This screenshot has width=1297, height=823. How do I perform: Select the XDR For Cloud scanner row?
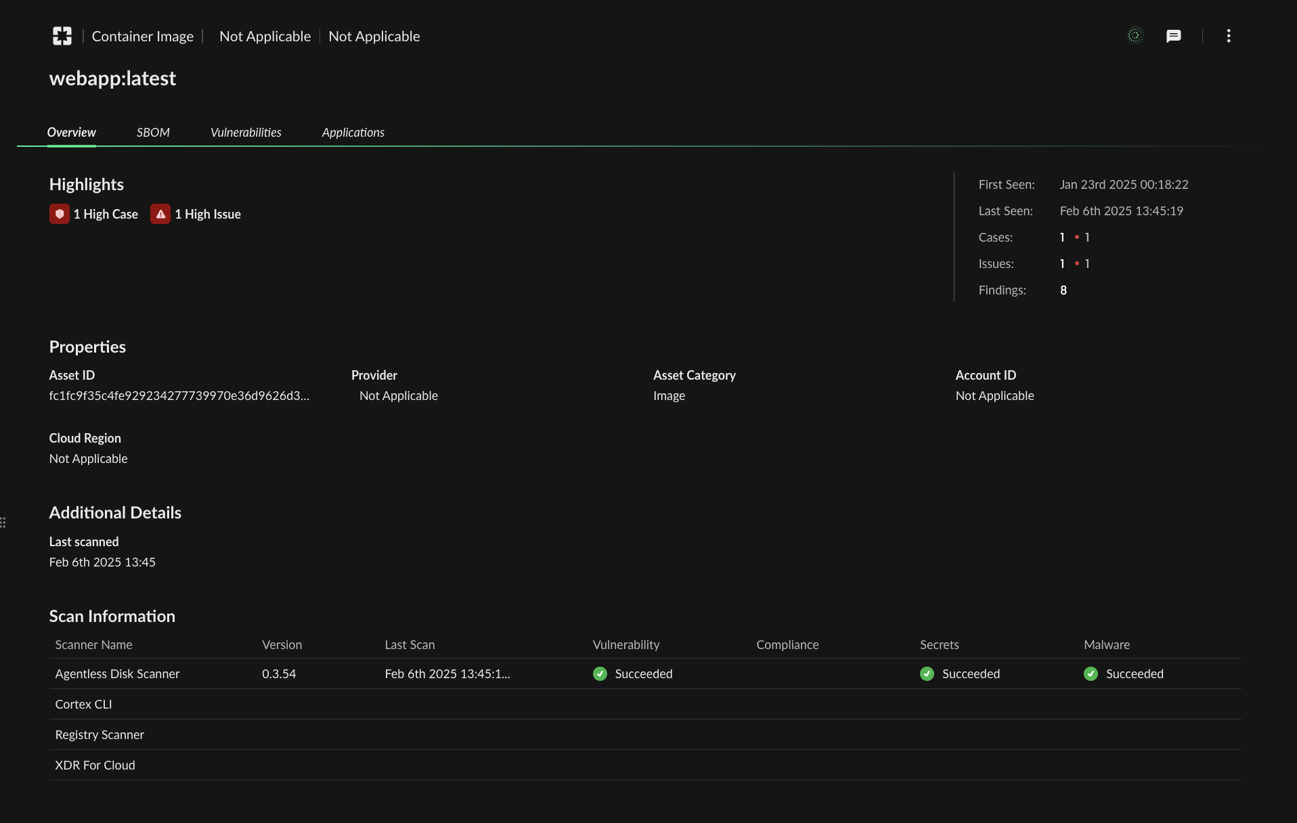(95, 765)
